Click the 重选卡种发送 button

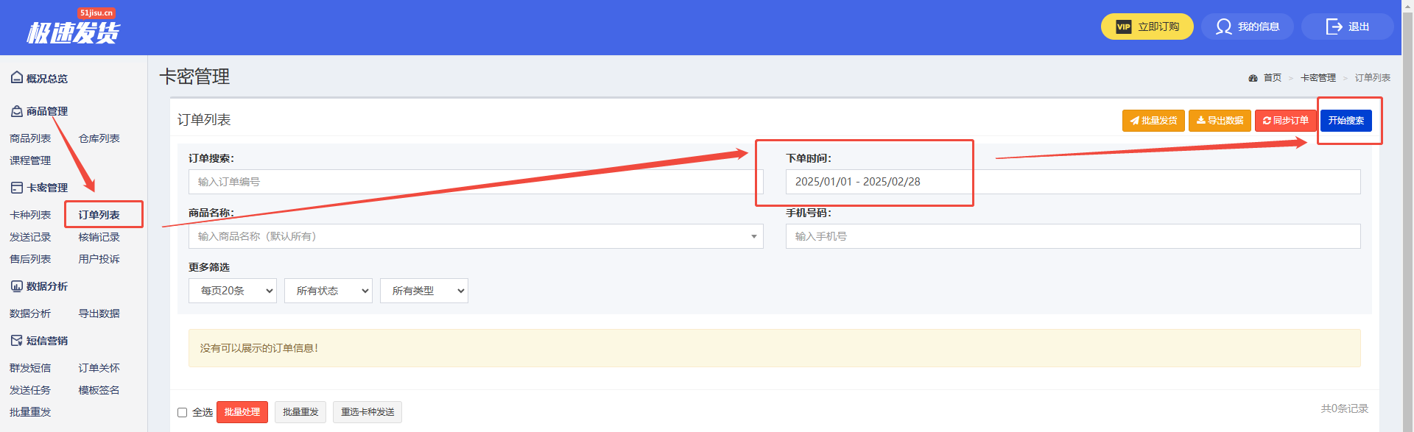pyautogui.click(x=367, y=412)
